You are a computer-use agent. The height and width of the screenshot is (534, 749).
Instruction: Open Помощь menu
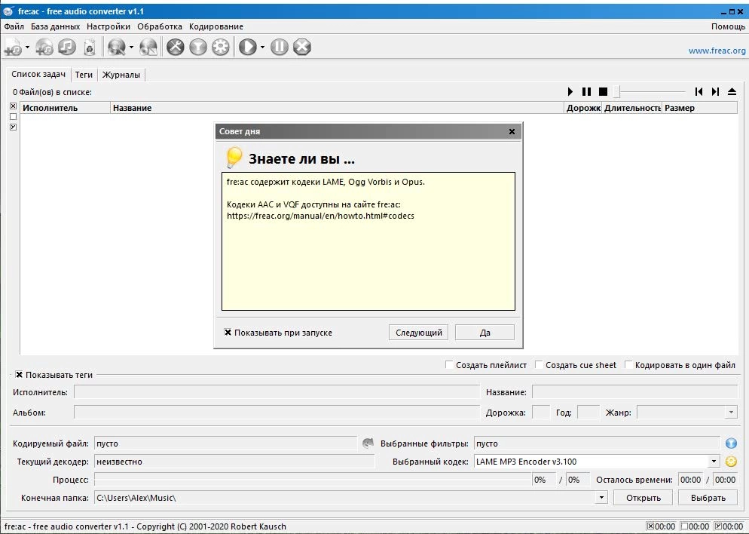coord(728,26)
